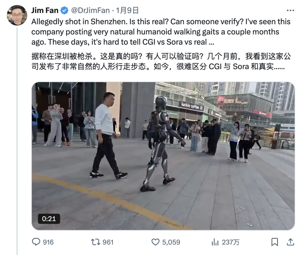The width and height of the screenshot is (301, 255).
Task: View the analytics bar-chart icon (237万)
Action: pyautogui.click(x=215, y=242)
